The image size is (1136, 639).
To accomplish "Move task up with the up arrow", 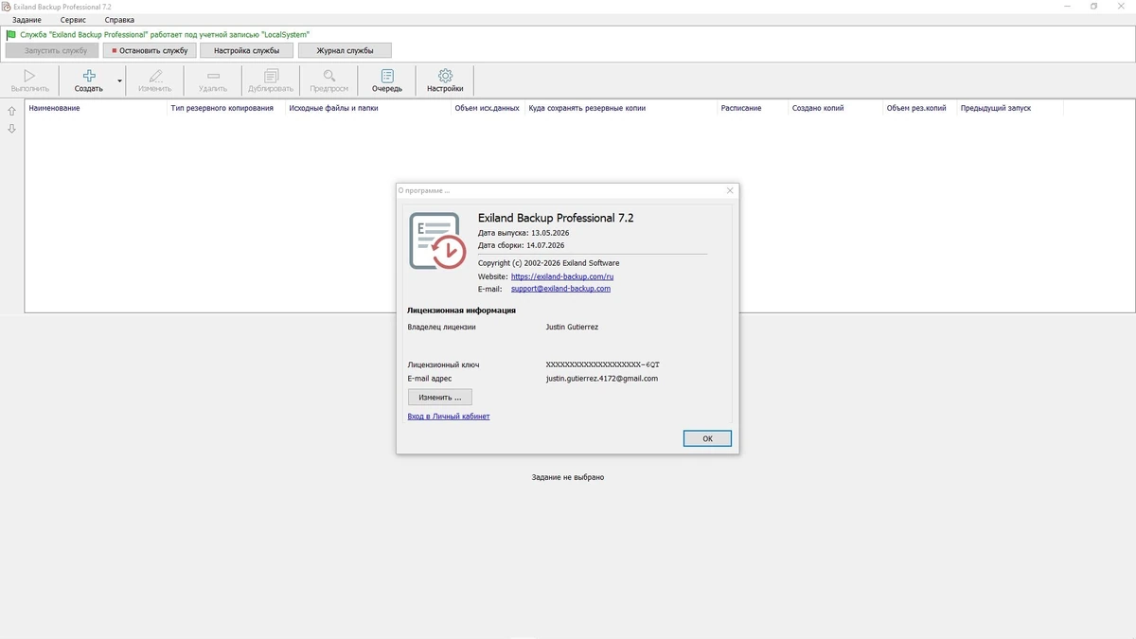I will click(11, 111).
